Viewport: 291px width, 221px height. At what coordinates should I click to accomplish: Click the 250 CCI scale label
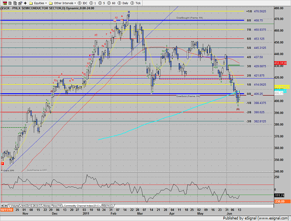(x=277, y=177)
